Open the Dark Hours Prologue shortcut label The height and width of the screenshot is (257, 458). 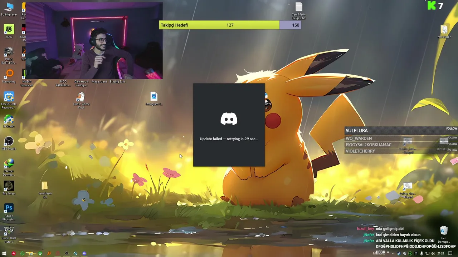(x=81, y=84)
